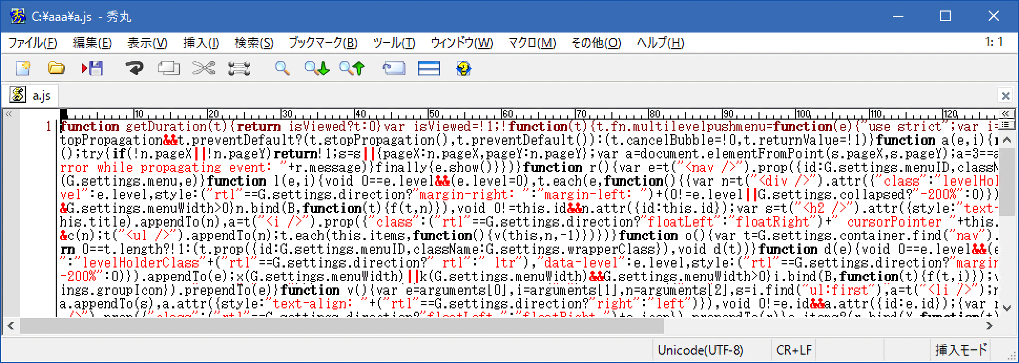Click the horizontal scrollbar thumb
This screenshot has height=363, width=1019.
[341, 326]
